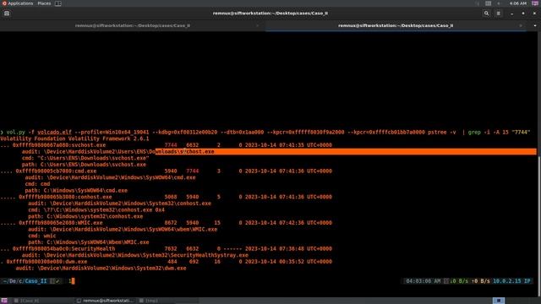Expand the tab list dropdown arrow
541x304 pixels.
point(535,25)
